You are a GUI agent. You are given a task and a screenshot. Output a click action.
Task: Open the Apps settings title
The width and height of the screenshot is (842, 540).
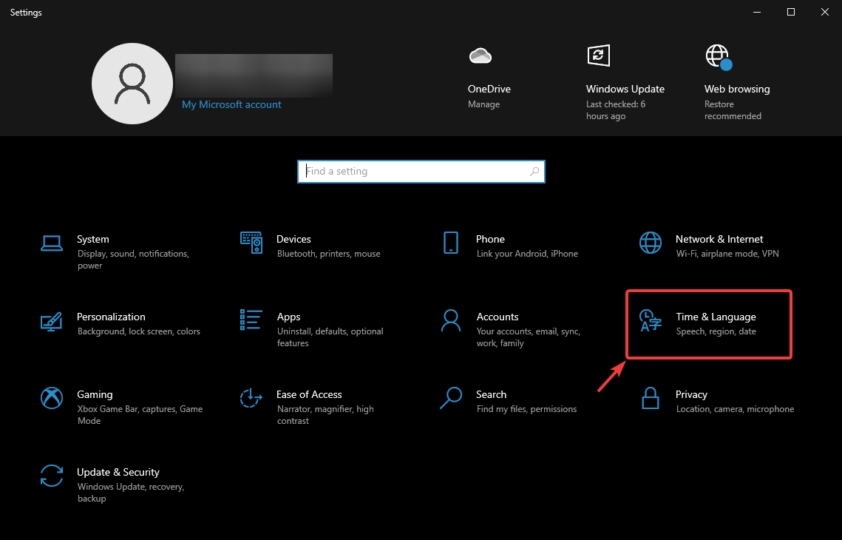tap(288, 317)
